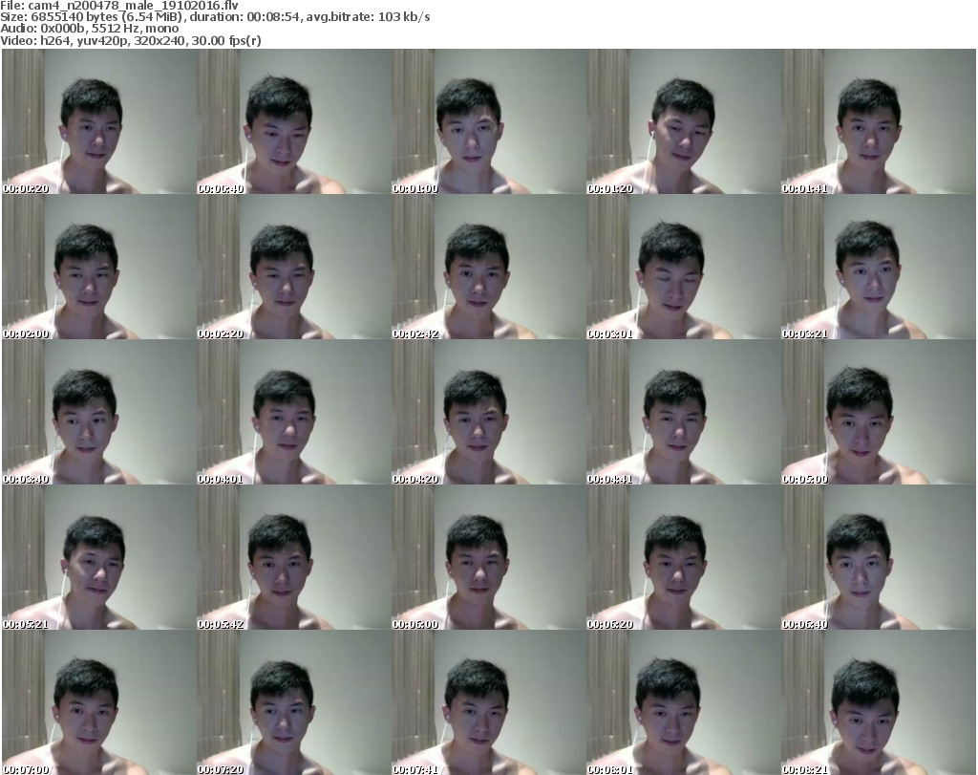
Task: Click the thumbnail frame stamped 00:05:42
Action: point(294,557)
